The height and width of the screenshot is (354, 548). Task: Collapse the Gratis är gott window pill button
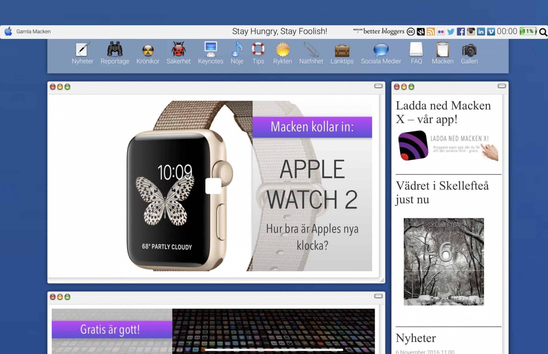(378, 296)
